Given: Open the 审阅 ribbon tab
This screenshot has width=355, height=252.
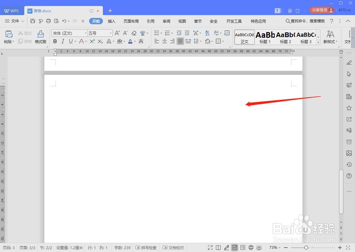Looking at the screenshot, I should tap(166, 21).
